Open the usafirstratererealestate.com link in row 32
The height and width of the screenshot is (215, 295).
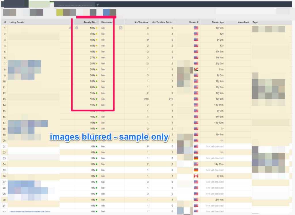[29, 212]
